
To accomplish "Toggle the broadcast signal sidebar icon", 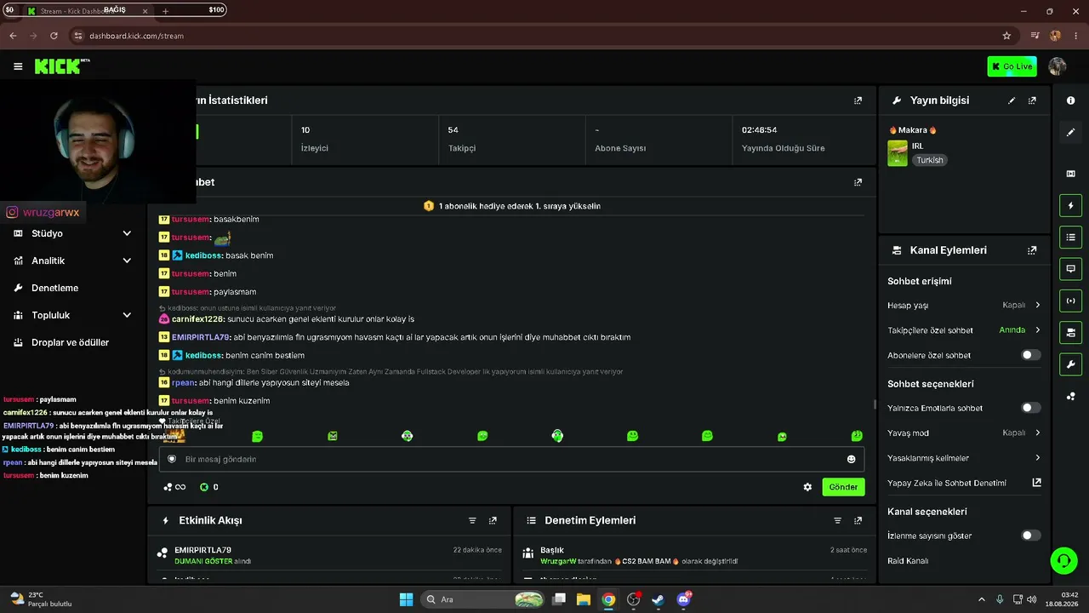I will pyautogui.click(x=1070, y=301).
